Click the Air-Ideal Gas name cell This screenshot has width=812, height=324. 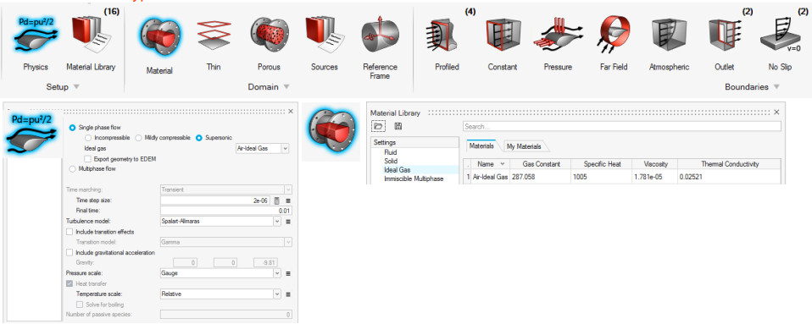pyautogui.click(x=490, y=177)
